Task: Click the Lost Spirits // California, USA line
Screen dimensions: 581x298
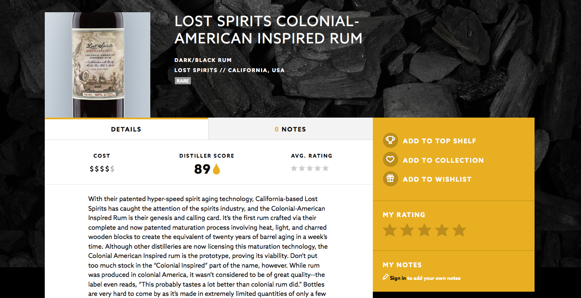Action: coord(229,70)
